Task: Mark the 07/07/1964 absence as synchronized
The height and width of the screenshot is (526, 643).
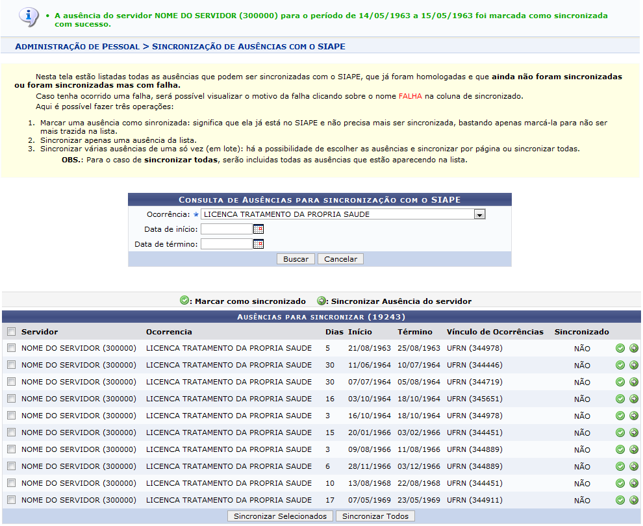Action: (620, 382)
